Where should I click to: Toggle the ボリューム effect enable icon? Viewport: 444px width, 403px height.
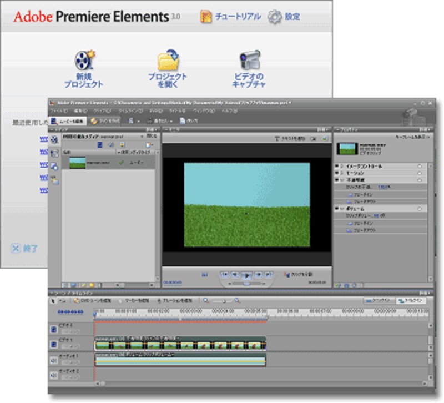pos(337,208)
